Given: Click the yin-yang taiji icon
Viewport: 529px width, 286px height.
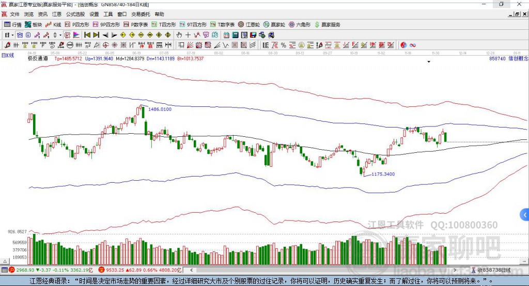Looking at the screenshot, I should (403, 45).
